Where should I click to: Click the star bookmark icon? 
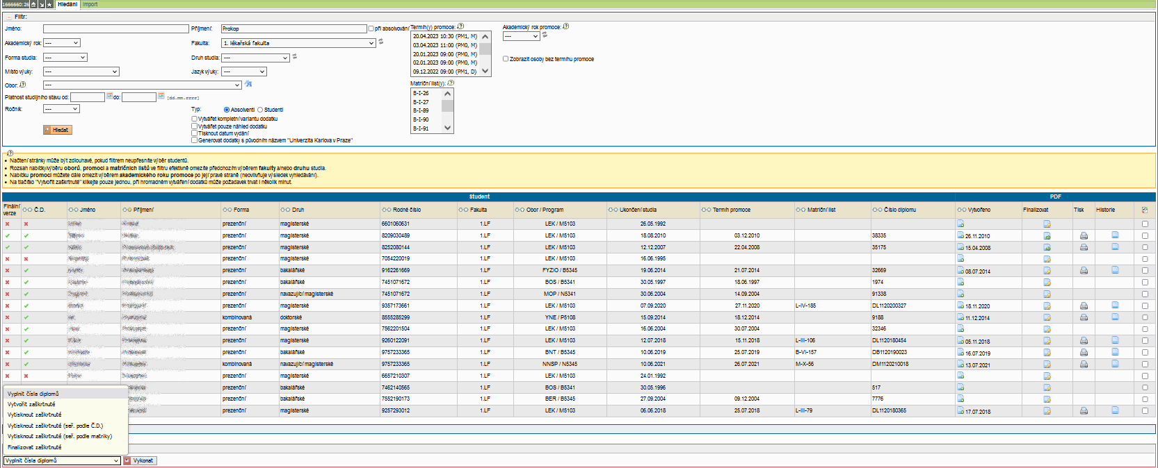click(x=49, y=4)
